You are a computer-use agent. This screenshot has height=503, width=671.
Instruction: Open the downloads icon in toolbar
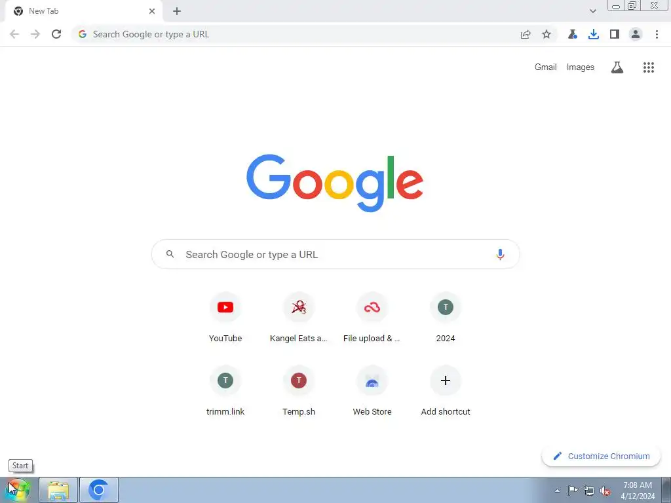(x=594, y=34)
